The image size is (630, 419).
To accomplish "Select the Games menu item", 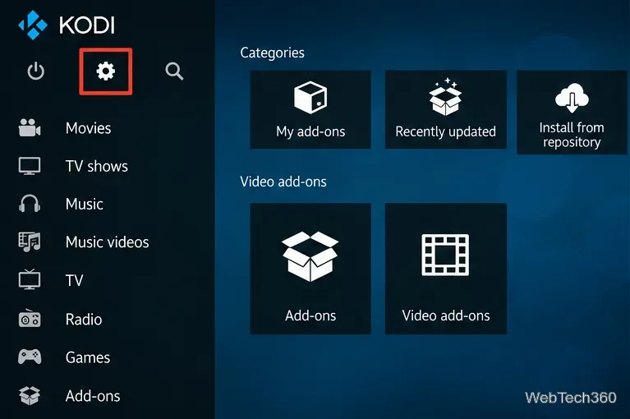I will pos(88,357).
